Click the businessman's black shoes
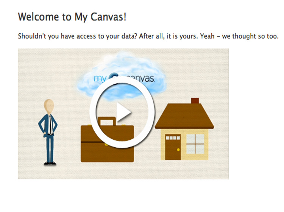Screen dimensions: 284x212 click(50, 163)
